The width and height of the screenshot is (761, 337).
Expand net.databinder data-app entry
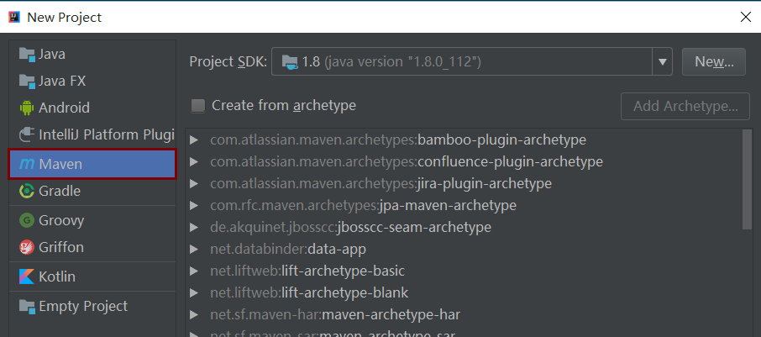[x=194, y=249]
